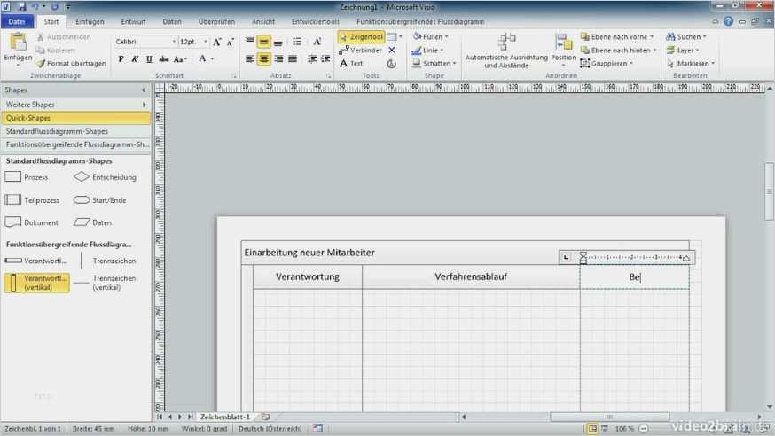Click the Layer button

pos(683,51)
